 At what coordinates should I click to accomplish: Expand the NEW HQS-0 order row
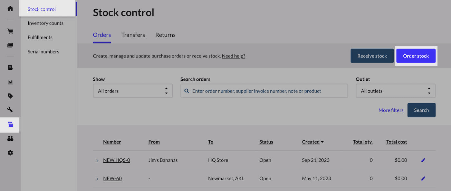(97, 160)
